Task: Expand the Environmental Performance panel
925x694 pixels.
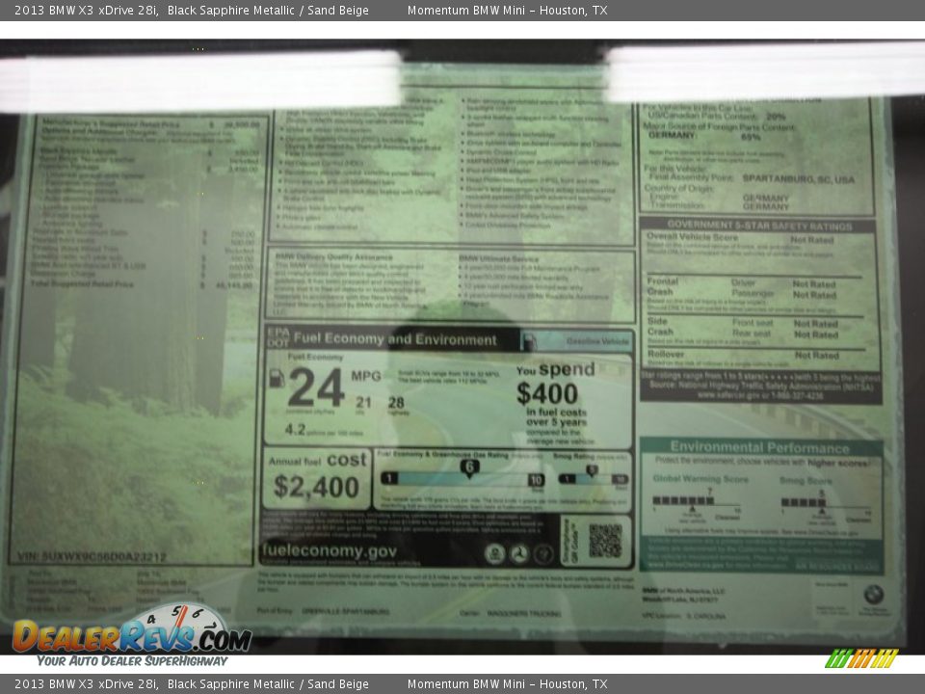Action: point(759,446)
